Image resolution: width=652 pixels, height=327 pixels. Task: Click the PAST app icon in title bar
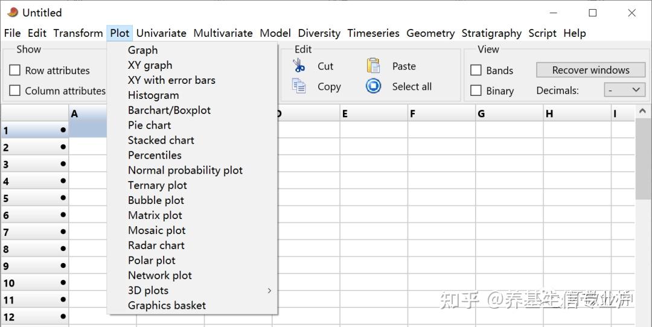(x=12, y=12)
